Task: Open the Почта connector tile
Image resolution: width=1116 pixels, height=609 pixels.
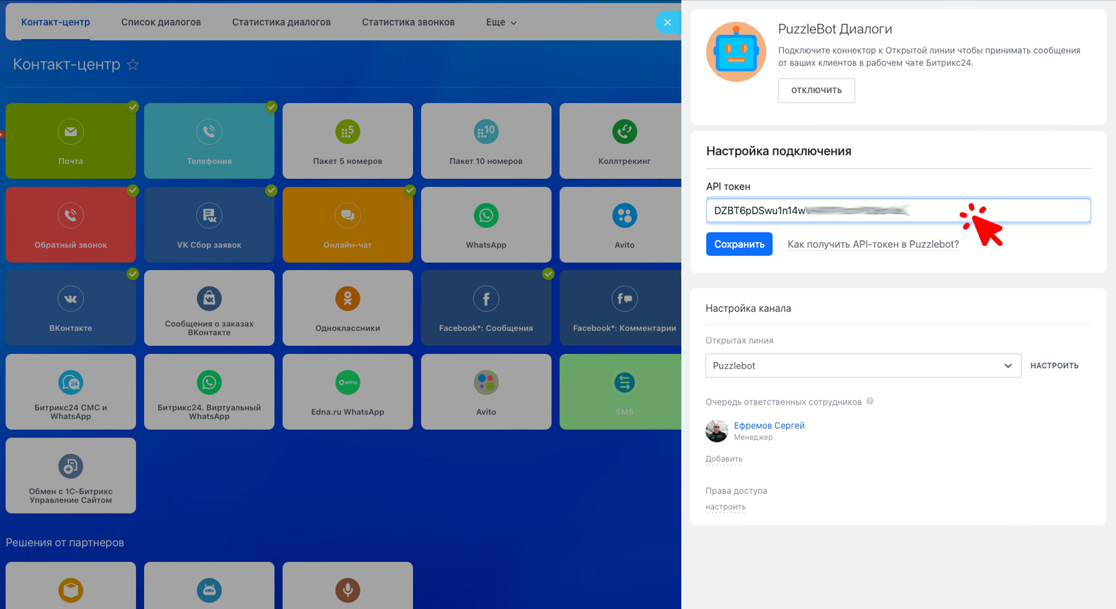Action: [x=71, y=141]
